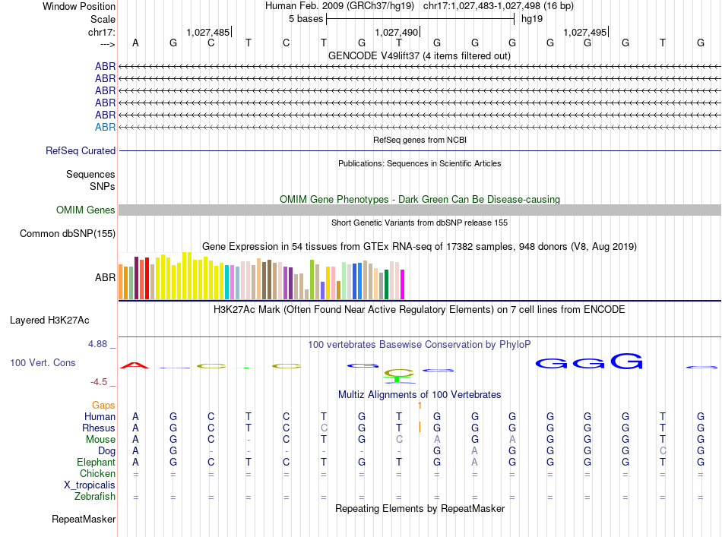Image resolution: width=722 pixels, height=537 pixels.
Task: Click the magenta last bar in GTEx chart
Action: (403, 284)
